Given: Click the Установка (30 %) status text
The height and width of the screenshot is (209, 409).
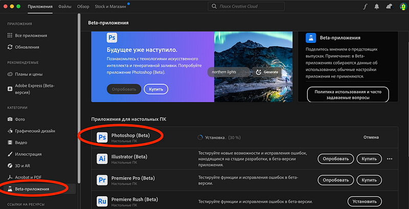Looking at the screenshot, I should [223, 137].
